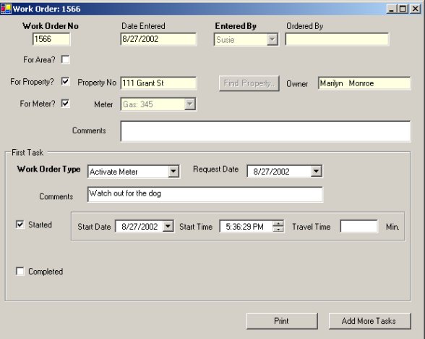Decrease Start Time with the down spinner

pos(278,229)
